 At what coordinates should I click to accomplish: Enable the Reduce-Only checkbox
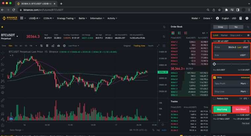click(214, 99)
